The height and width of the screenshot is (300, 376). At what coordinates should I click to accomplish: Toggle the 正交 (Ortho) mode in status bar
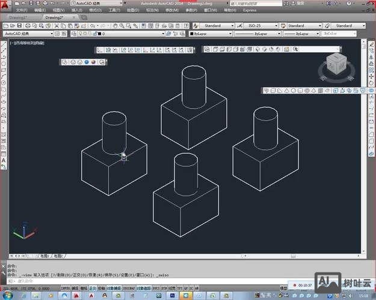pos(93,287)
